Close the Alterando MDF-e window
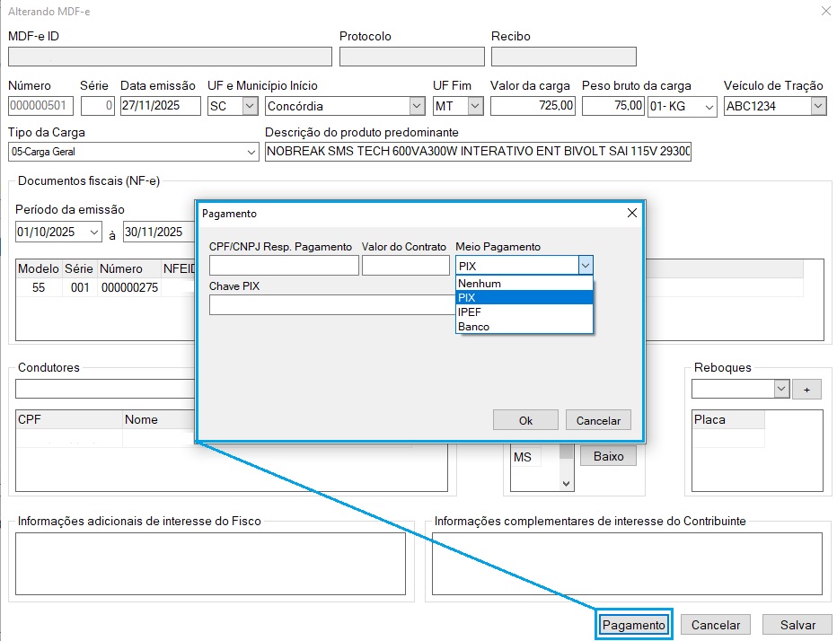Screen dimensions: 837x641 click(825, 11)
